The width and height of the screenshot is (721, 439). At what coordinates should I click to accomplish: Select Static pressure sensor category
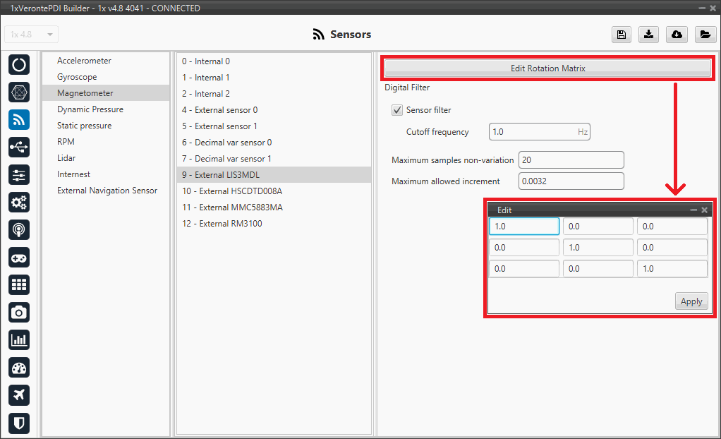click(x=84, y=126)
